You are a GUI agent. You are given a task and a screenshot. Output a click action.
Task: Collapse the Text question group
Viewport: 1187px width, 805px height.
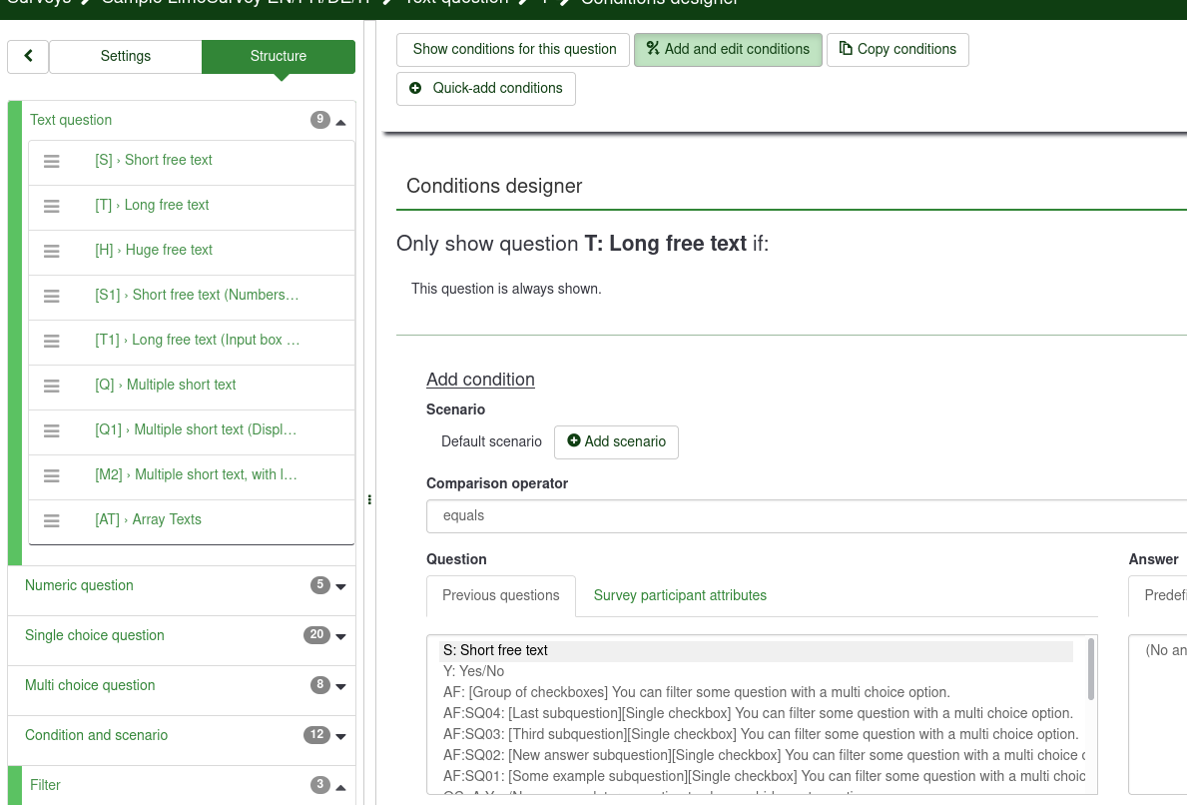[340, 122]
